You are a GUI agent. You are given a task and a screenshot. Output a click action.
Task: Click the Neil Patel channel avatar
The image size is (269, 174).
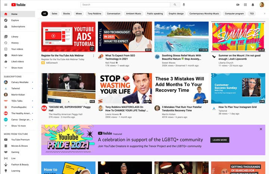101,57
